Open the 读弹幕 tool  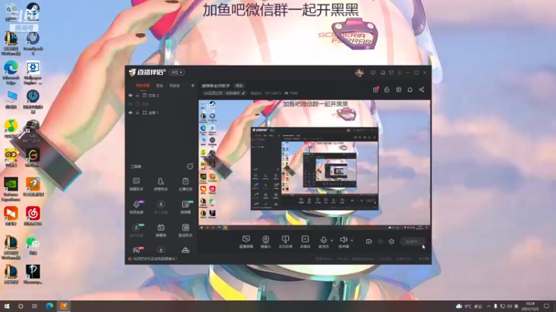coord(185,207)
